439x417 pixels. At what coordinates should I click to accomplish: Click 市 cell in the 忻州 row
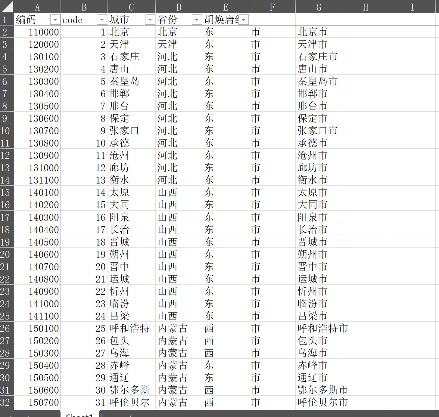pyautogui.click(x=272, y=291)
